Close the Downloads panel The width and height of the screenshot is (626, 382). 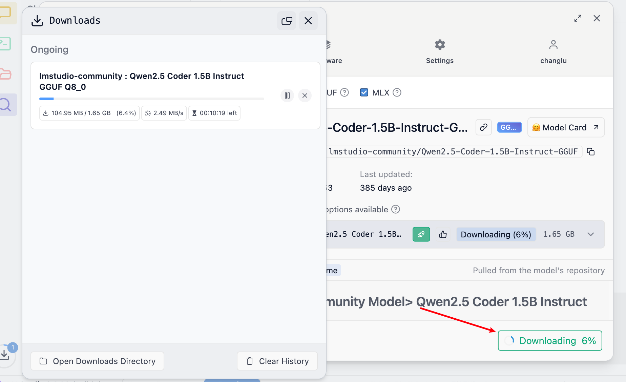(308, 21)
